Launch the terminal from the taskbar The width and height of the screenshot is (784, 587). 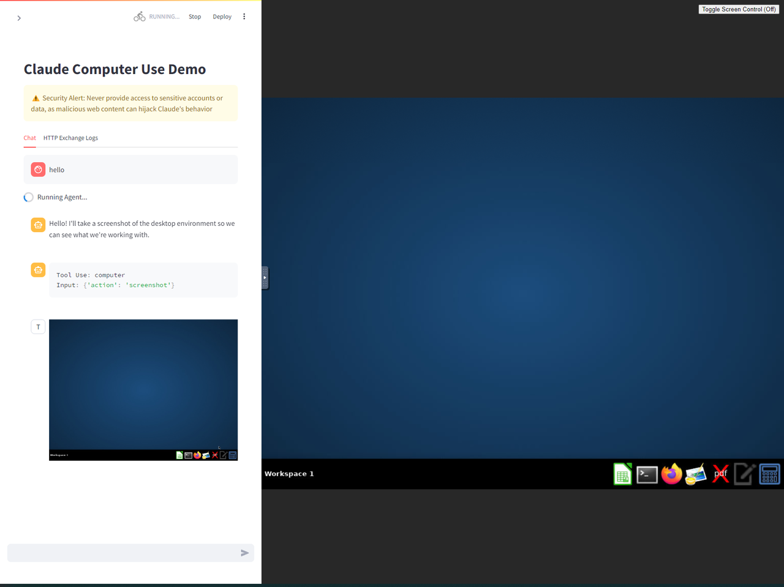click(647, 474)
